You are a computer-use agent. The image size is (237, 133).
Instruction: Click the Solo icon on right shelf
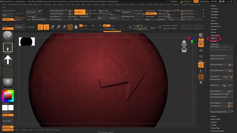pyautogui.click(x=201, y=83)
